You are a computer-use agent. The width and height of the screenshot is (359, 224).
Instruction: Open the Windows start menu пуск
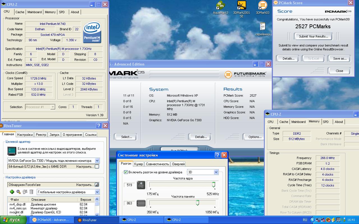13,220
